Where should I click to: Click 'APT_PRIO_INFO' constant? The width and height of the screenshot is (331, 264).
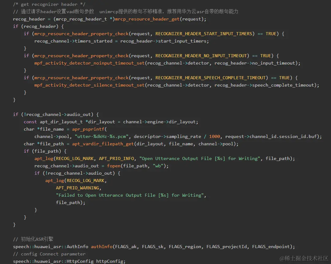tap(116, 158)
